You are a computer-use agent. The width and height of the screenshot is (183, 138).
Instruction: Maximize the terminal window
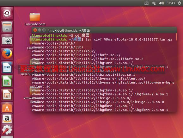point(44,30)
